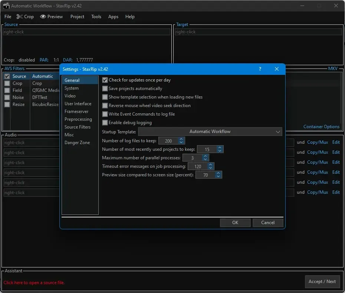The width and height of the screenshot is (345, 293).
Task: Disable Check for updates once per day
Action: 105,80
